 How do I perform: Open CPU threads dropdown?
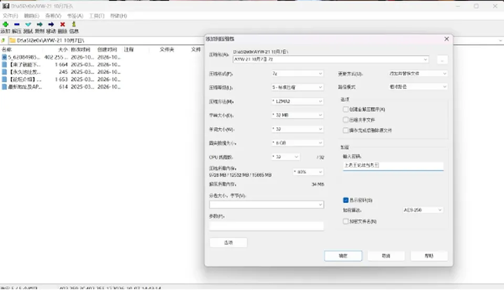tap(286, 157)
